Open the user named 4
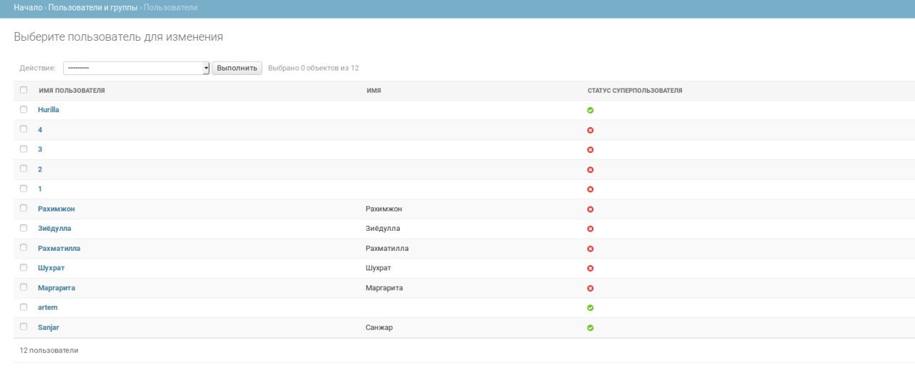 [40, 130]
